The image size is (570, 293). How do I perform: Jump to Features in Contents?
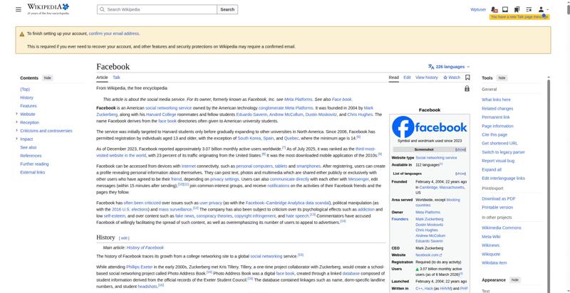point(28,106)
